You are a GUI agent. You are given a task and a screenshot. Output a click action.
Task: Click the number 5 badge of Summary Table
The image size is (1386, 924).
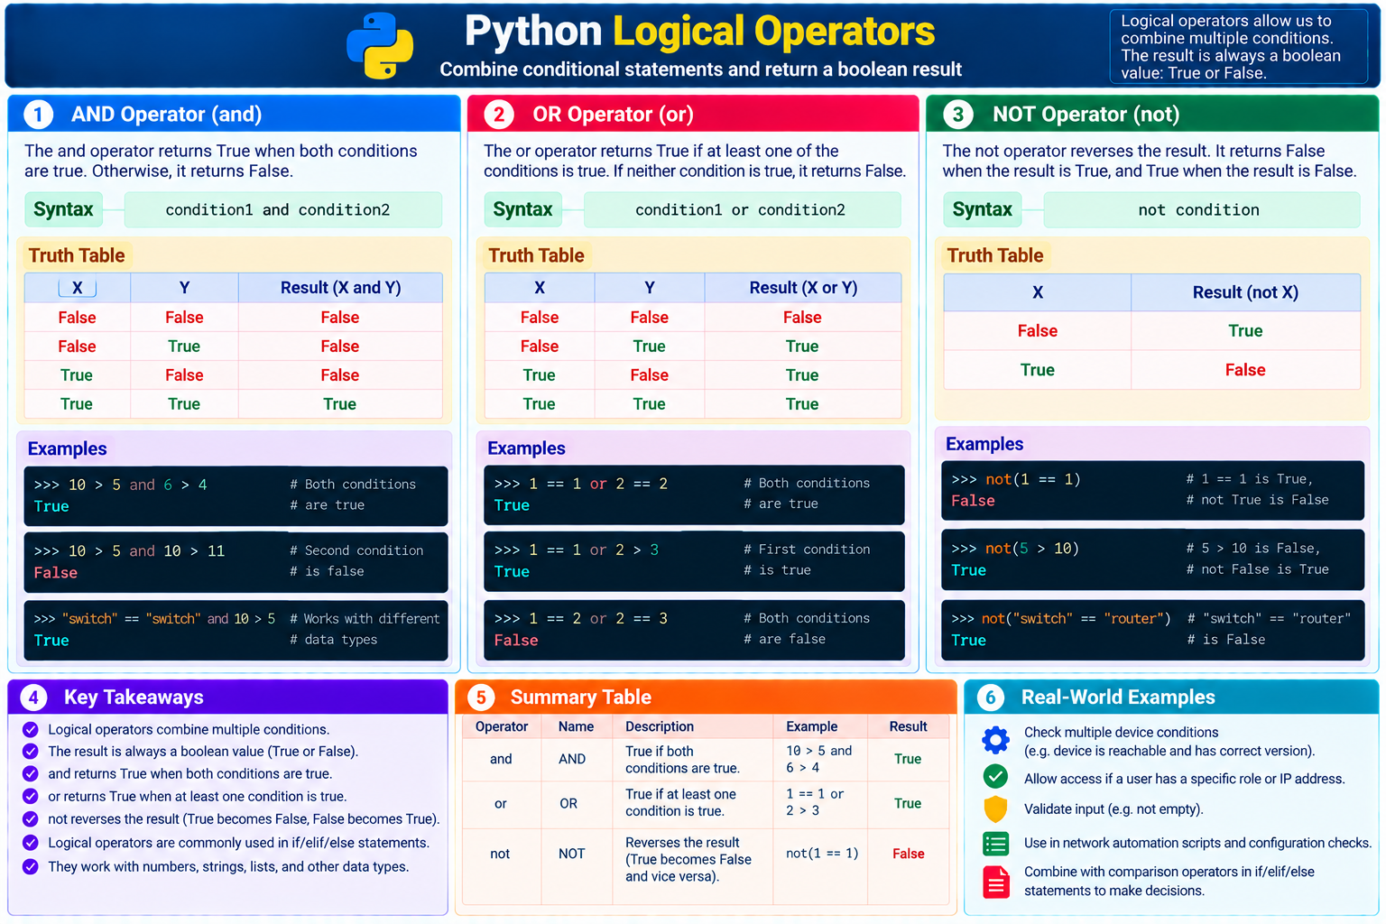481,698
